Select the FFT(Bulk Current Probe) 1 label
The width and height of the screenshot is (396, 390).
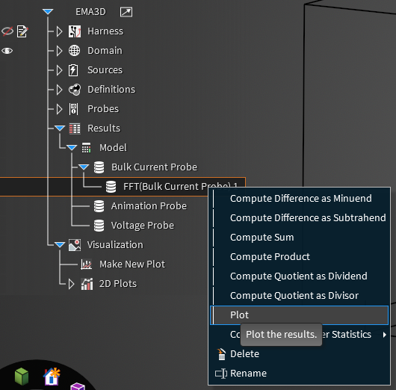(x=181, y=187)
